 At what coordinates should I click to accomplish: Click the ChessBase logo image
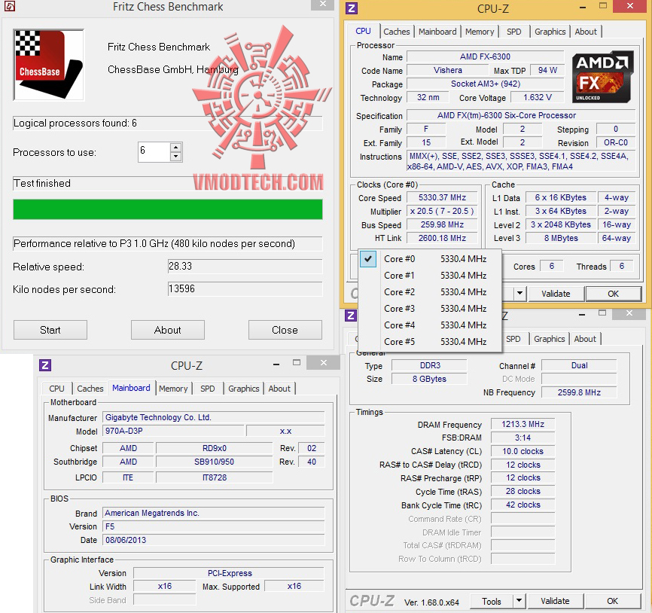[x=49, y=65]
